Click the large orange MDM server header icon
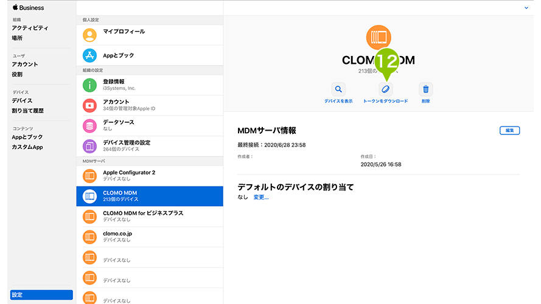 [x=379, y=37]
